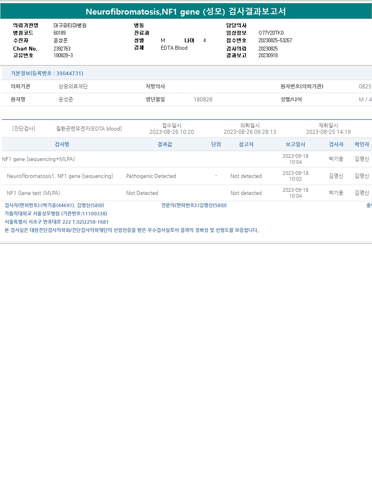This screenshot has width=372, height=490.
Task: Click '기본정보(등록번호 : 39044731)' section heading
Action: pyautogui.click(x=47, y=73)
